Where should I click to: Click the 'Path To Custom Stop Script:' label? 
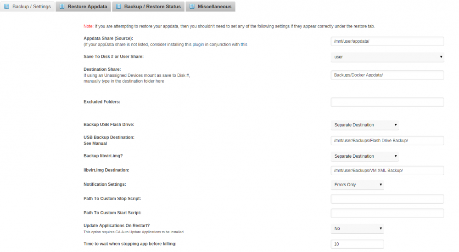click(x=112, y=199)
